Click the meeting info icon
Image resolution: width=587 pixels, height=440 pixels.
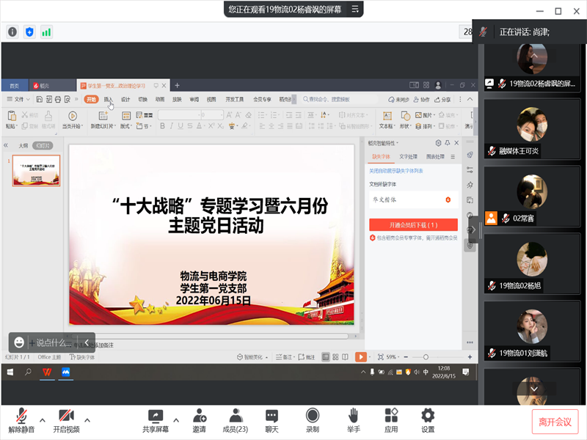12,32
